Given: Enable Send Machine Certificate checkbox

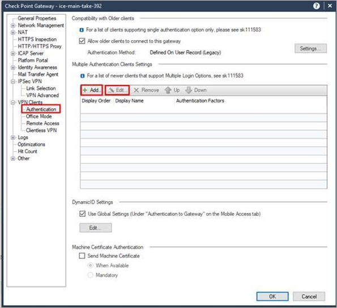Looking at the screenshot, I should (82, 256).
